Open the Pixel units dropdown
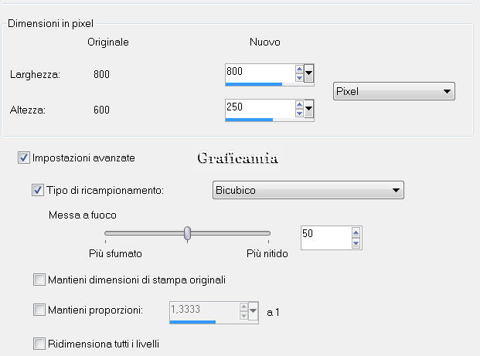Image resolution: width=480 pixels, height=356 pixels. click(393, 92)
